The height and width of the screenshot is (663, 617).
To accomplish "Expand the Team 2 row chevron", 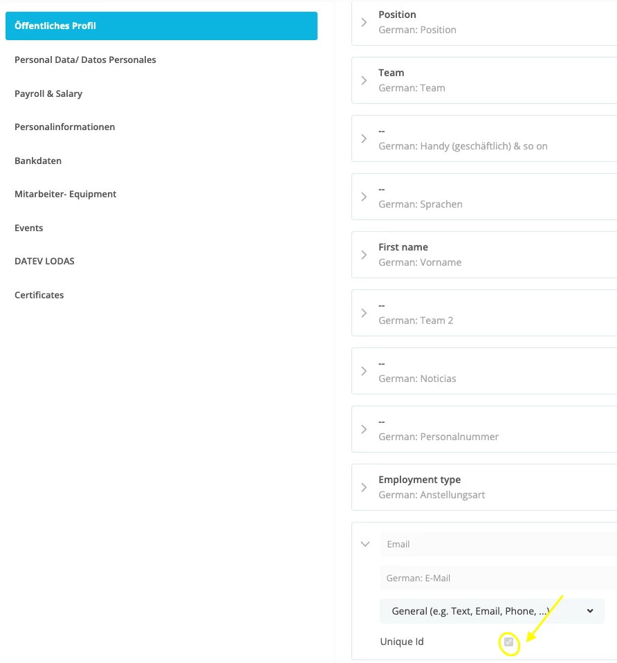I will tap(364, 313).
